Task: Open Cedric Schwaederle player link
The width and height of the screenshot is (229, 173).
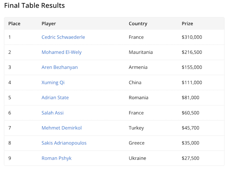Action: [x=63, y=37]
